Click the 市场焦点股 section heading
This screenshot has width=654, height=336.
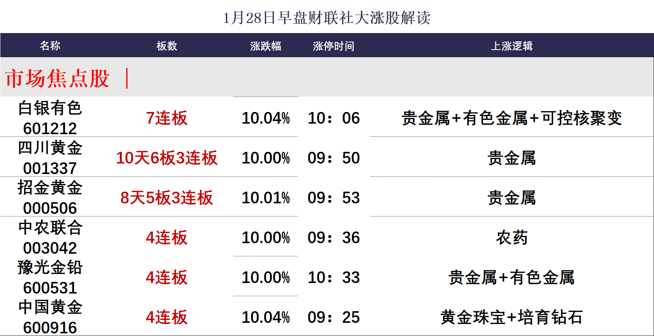[x=58, y=79]
